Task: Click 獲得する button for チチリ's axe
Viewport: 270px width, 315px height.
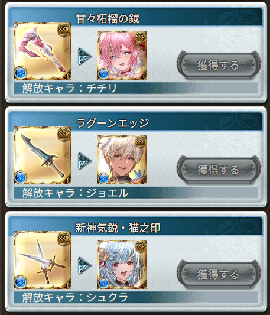Action: point(219,65)
